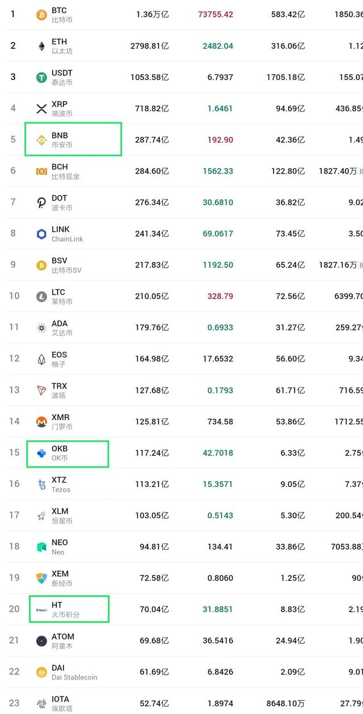Viewport: 363px width, 714px height.
Task: Click EOS market cap 164.98亿
Action: [153, 359]
